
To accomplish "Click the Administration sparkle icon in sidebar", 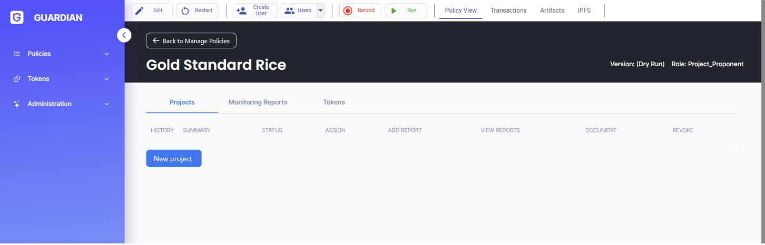I will pos(17,104).
